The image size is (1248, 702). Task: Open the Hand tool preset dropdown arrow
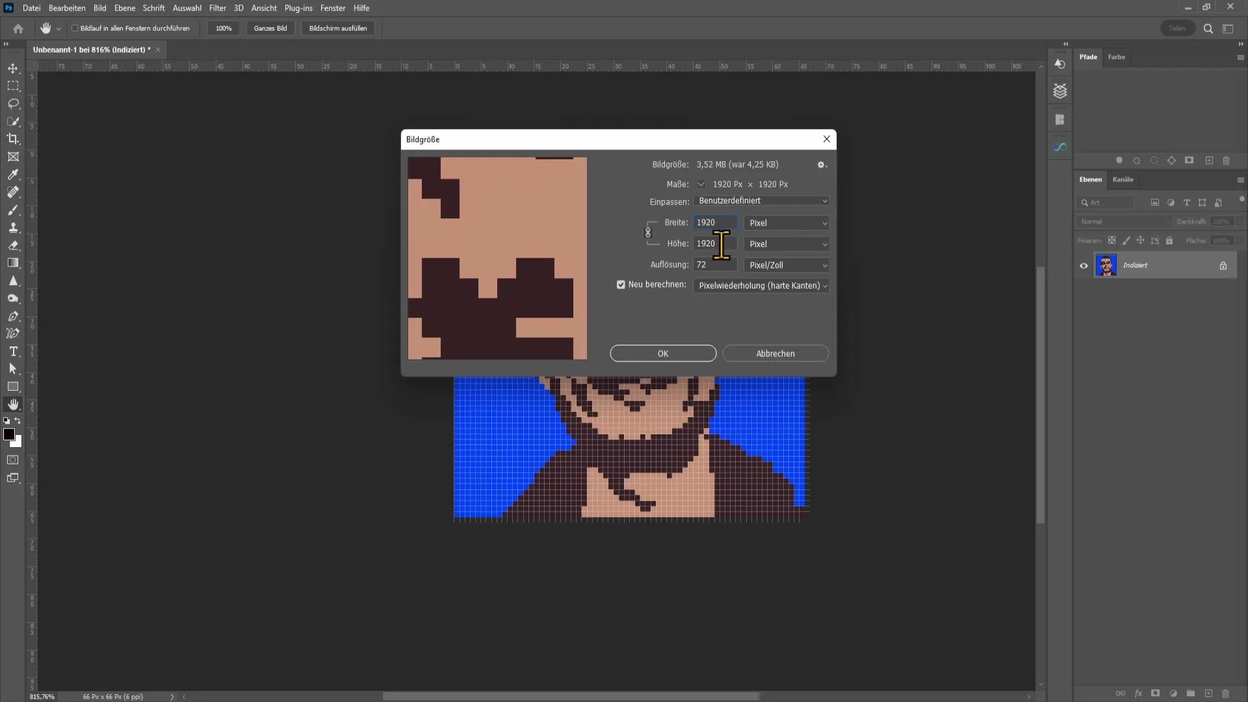[x=58, y=29]
